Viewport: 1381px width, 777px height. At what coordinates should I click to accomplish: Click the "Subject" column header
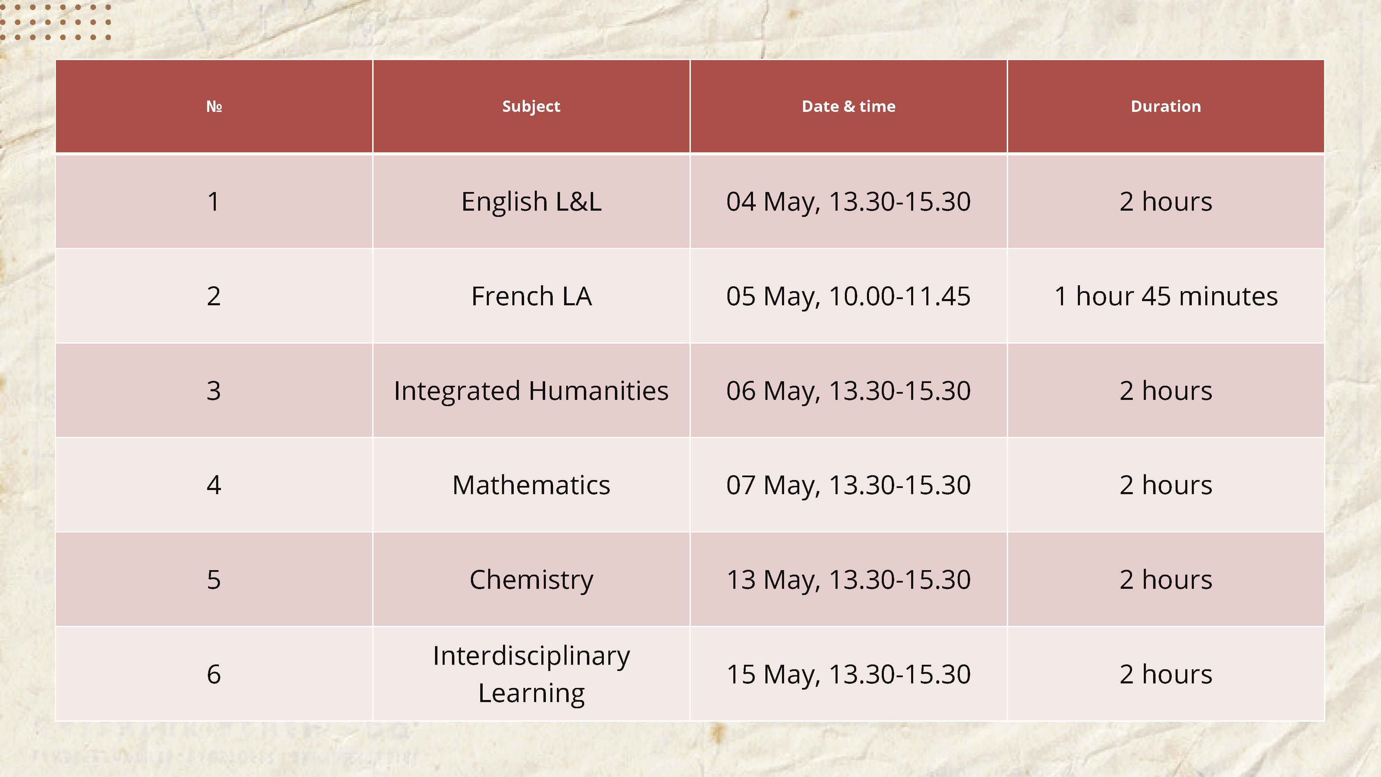click(x=531, y=106)
